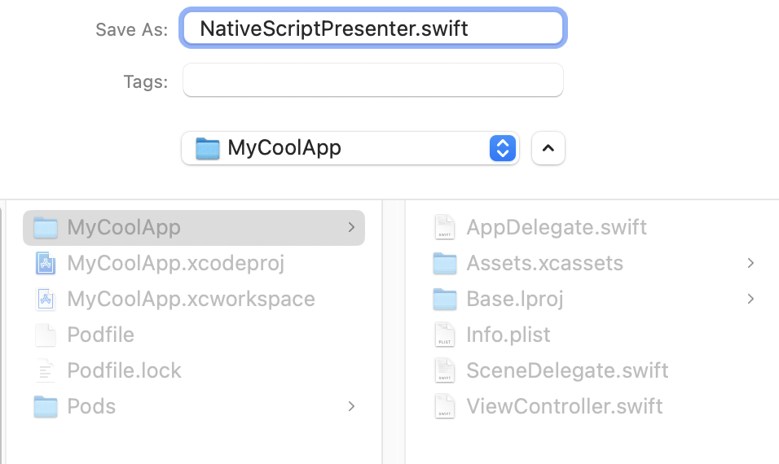This screenshot has height=464, width=779.
Task: Select AppDelegate.swift in the right column
Action: (557, 227)
